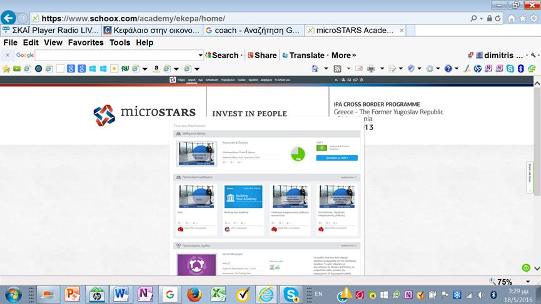Open dimitris account in Google toolbar
The width and height of the screenshot is (541, 304).
click(x=500, y=55)
